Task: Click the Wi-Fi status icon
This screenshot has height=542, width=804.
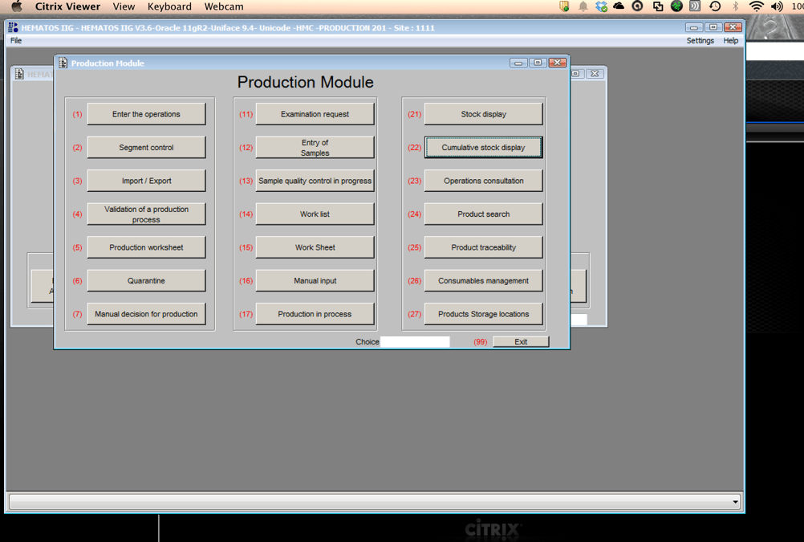Action: pyautogui.click(x=756, y=6)
